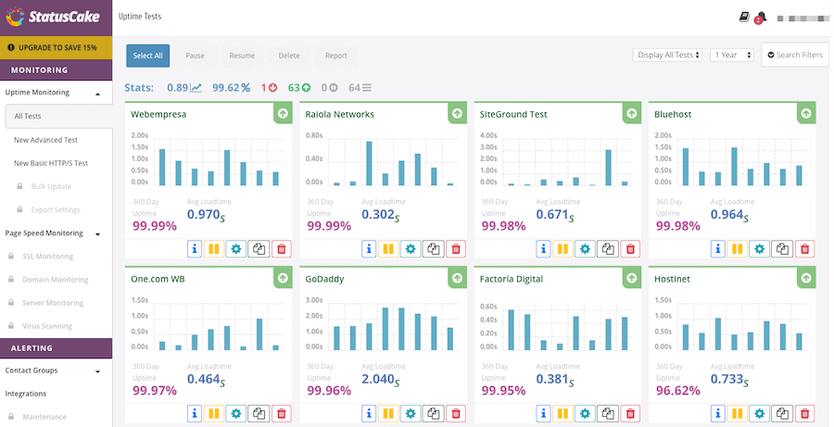The width and height of the screenshot is (834, 427).
Task: Open locked SSL Monitoring item
Action: point(47,257)
